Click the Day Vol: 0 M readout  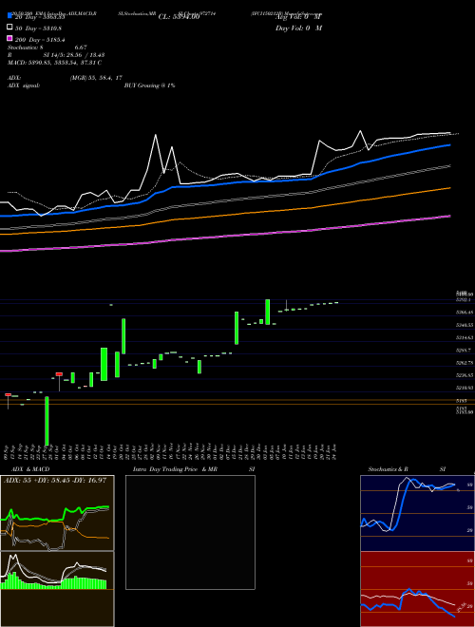[298, 28]
